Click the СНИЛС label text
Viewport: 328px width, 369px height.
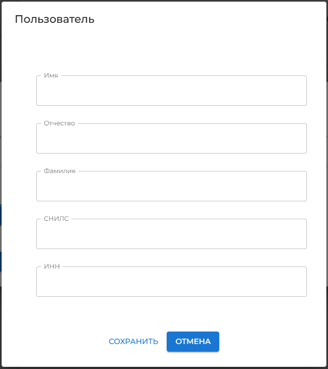click(x=56, y=219)
